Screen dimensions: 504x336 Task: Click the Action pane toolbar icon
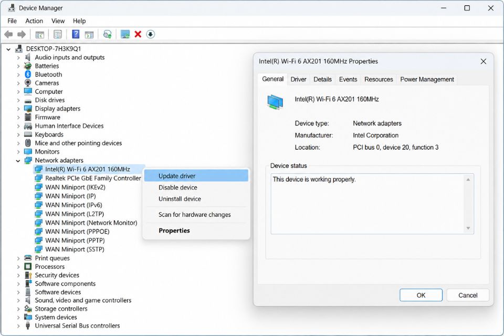click(89, 35)
